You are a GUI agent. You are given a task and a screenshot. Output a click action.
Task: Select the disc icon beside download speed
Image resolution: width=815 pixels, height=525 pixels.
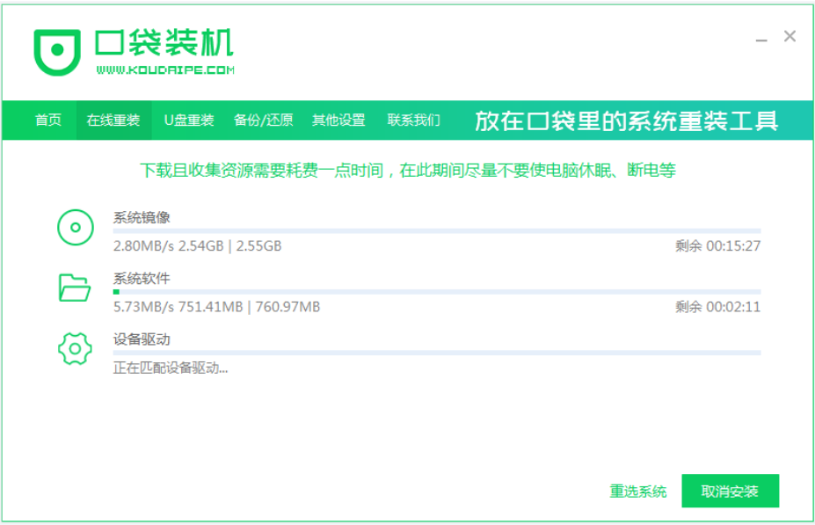coord(76,226)
